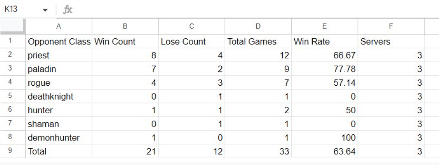Image resolution: width=439 pixels, height=165 pixels.
Task: Click the fx formula icon
Action: pos(68,10)
